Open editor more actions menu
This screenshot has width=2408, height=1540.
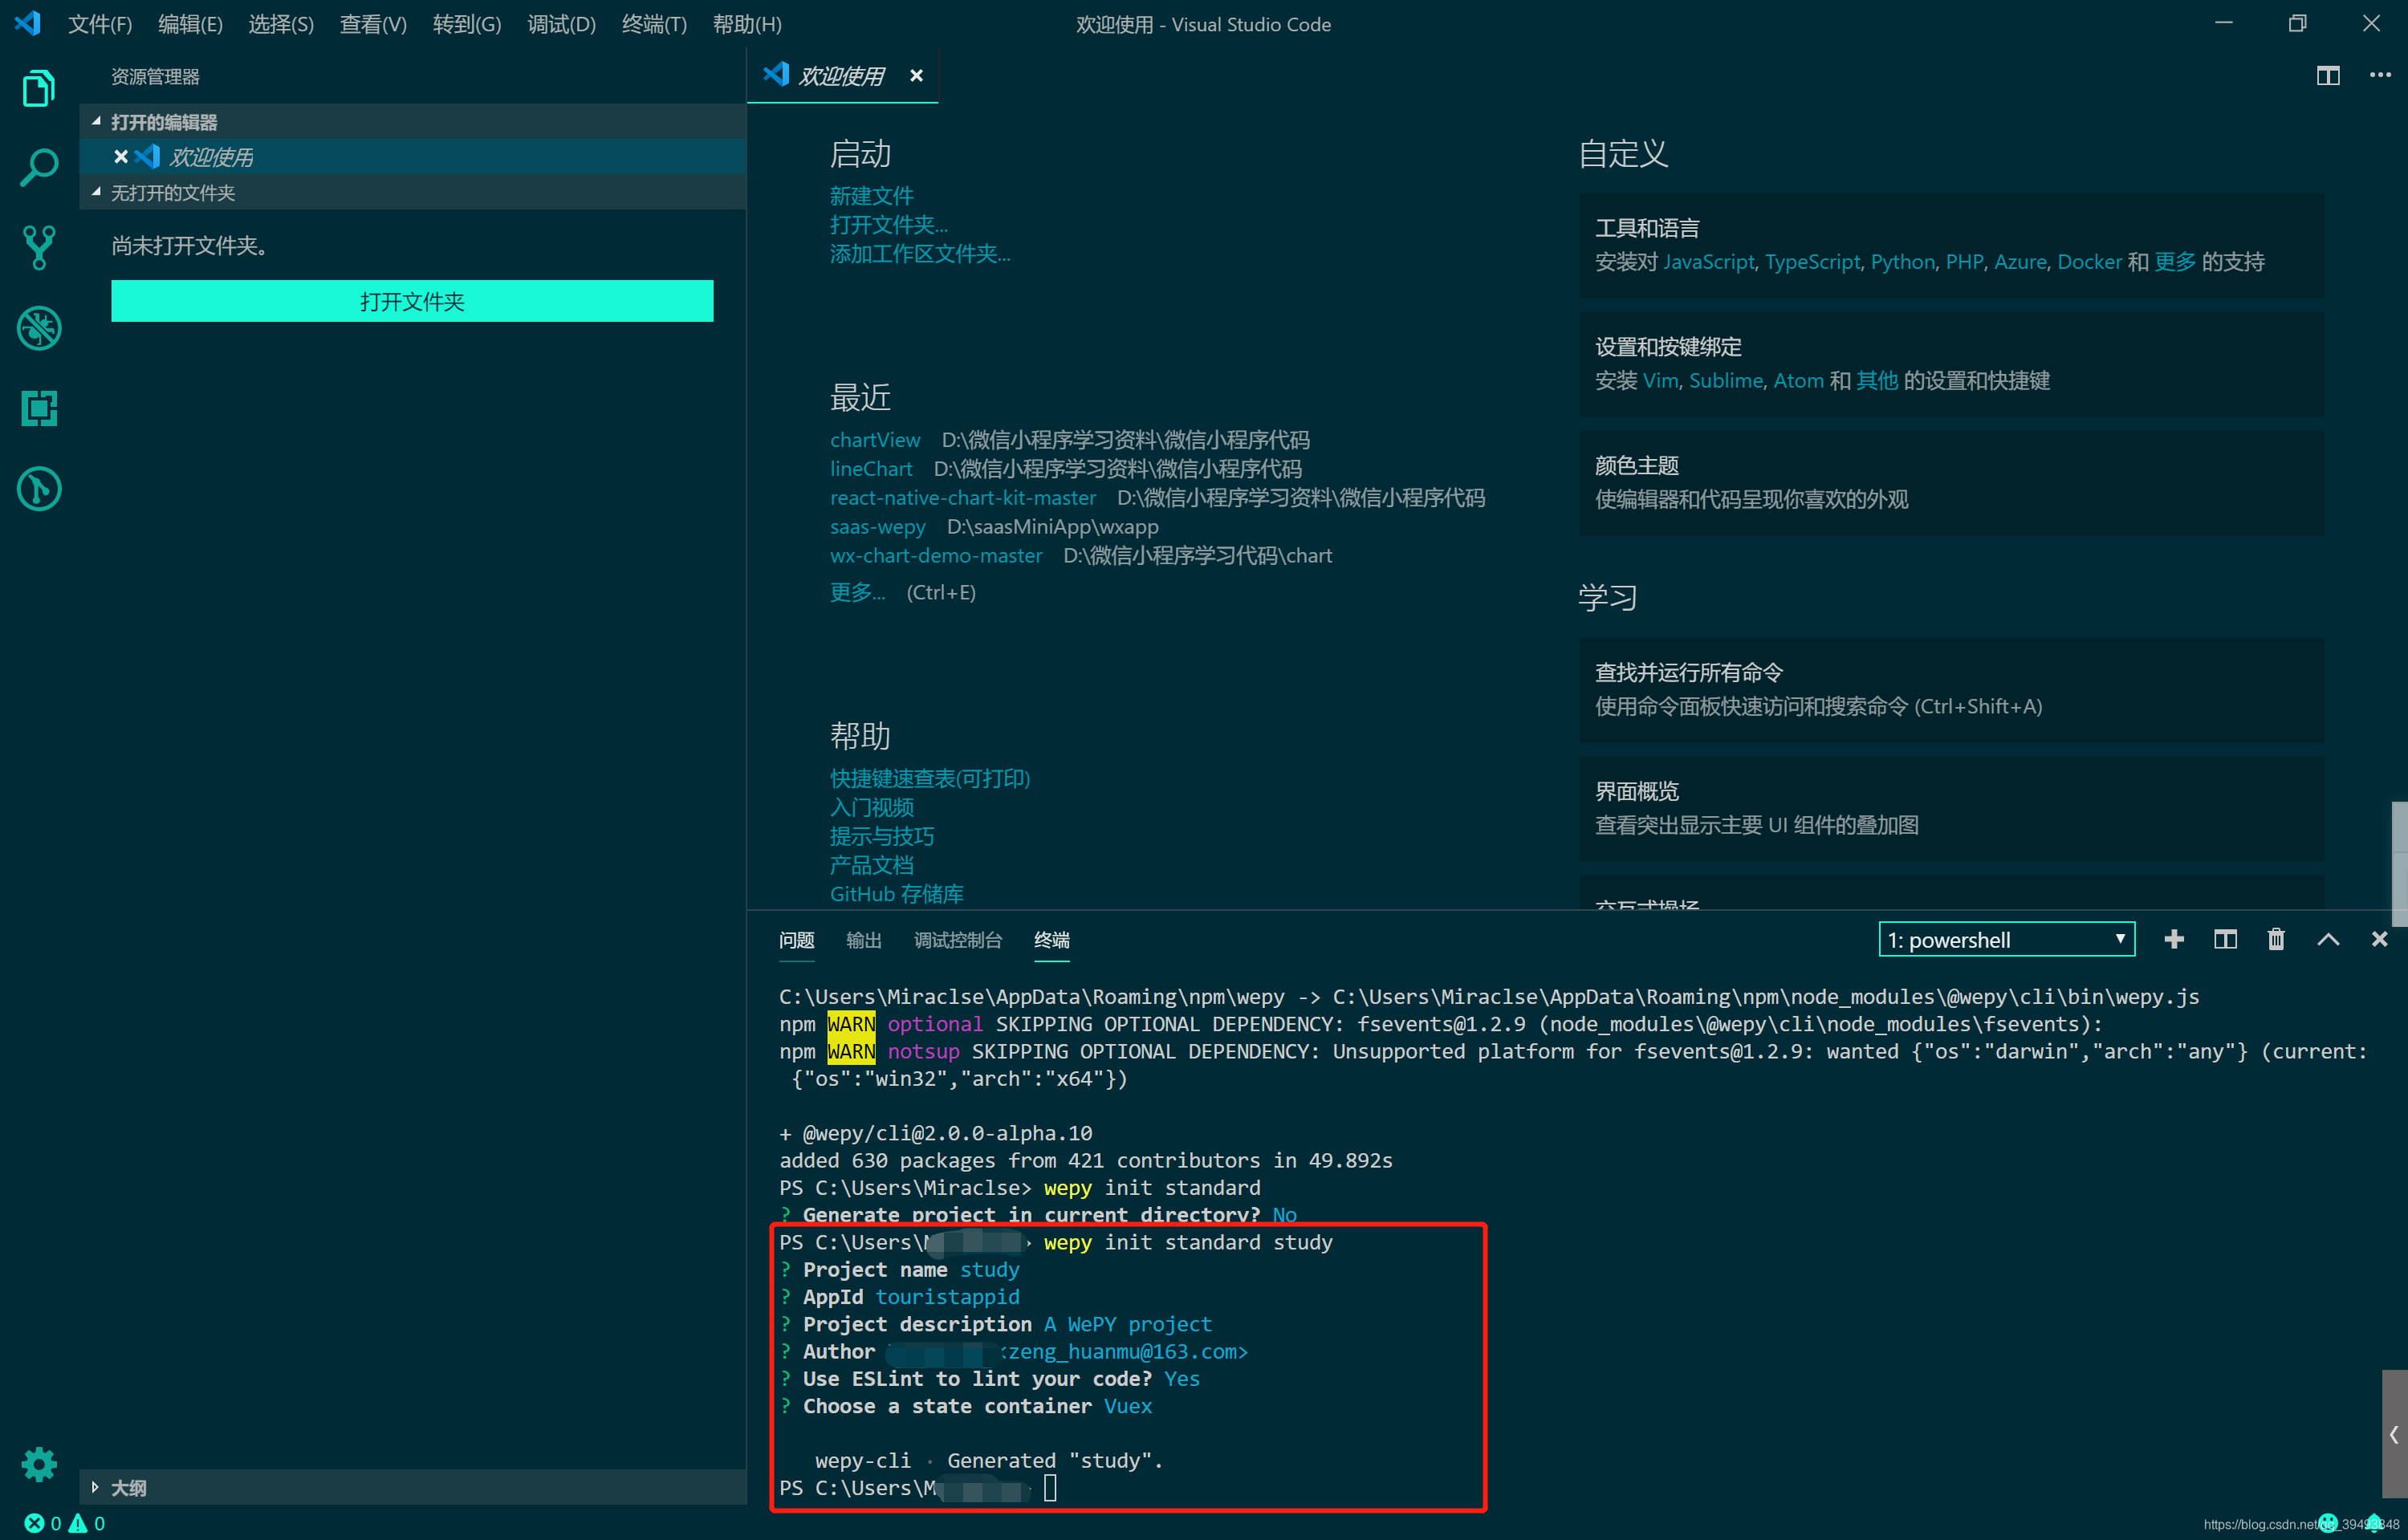point(2380,76)
